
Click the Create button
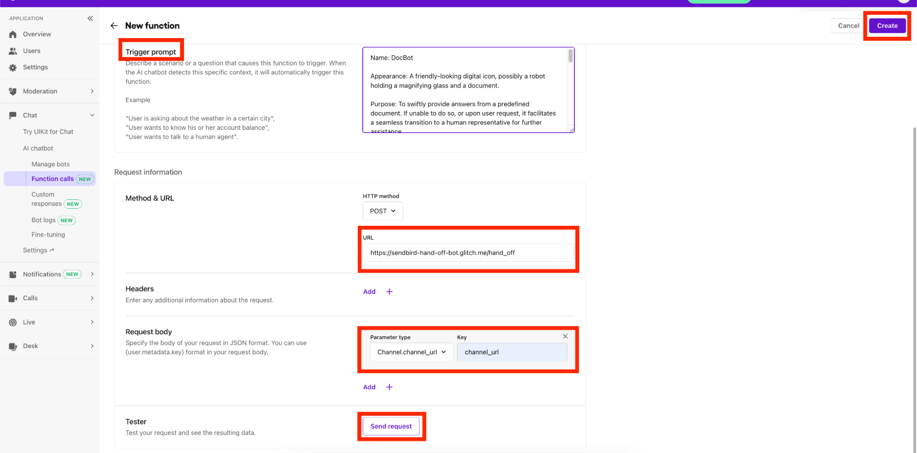tap(887, 25)
